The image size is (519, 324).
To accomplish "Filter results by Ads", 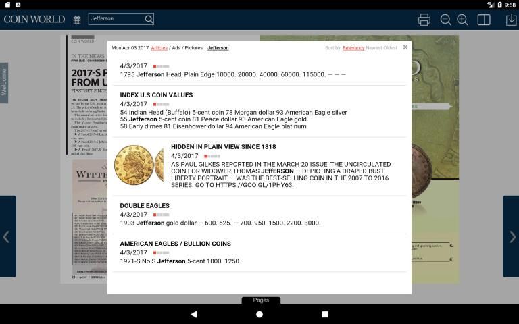I will pos(177,48).
